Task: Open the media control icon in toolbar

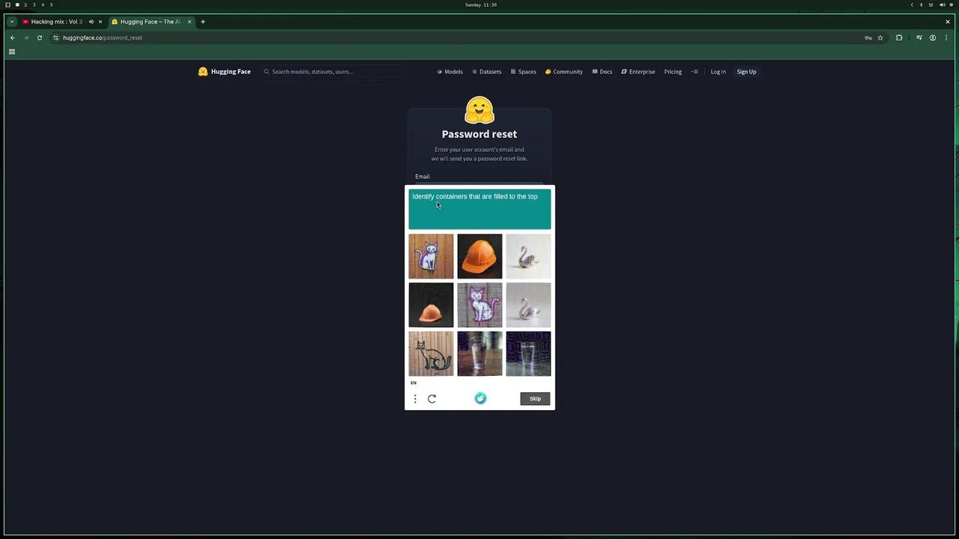Action: 919,37
